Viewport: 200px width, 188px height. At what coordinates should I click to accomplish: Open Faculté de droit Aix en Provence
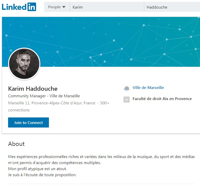(162, 99)
